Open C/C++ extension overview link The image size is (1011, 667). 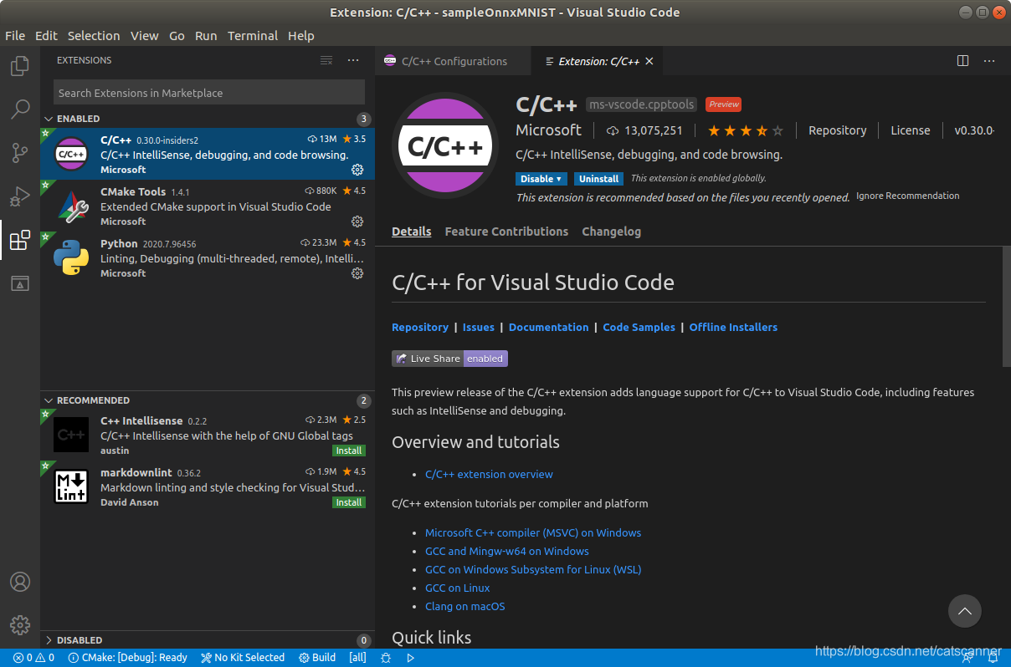pos(489,475)
